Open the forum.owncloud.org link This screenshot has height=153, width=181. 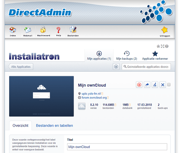(94, 98)
